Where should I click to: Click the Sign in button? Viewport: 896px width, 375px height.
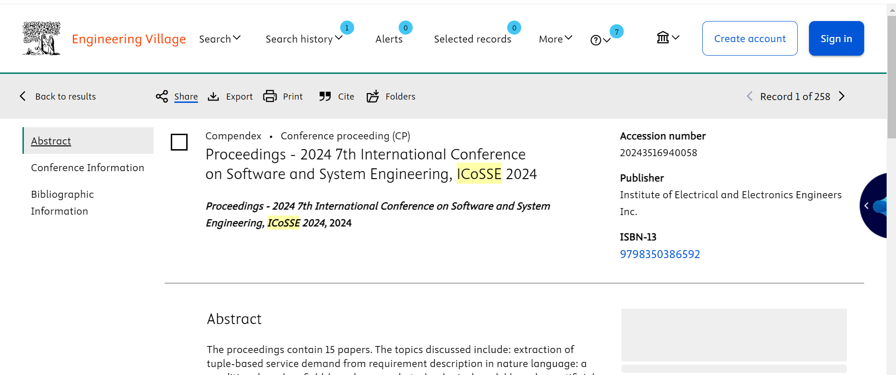pyautogui.click(x=836, y=38)
